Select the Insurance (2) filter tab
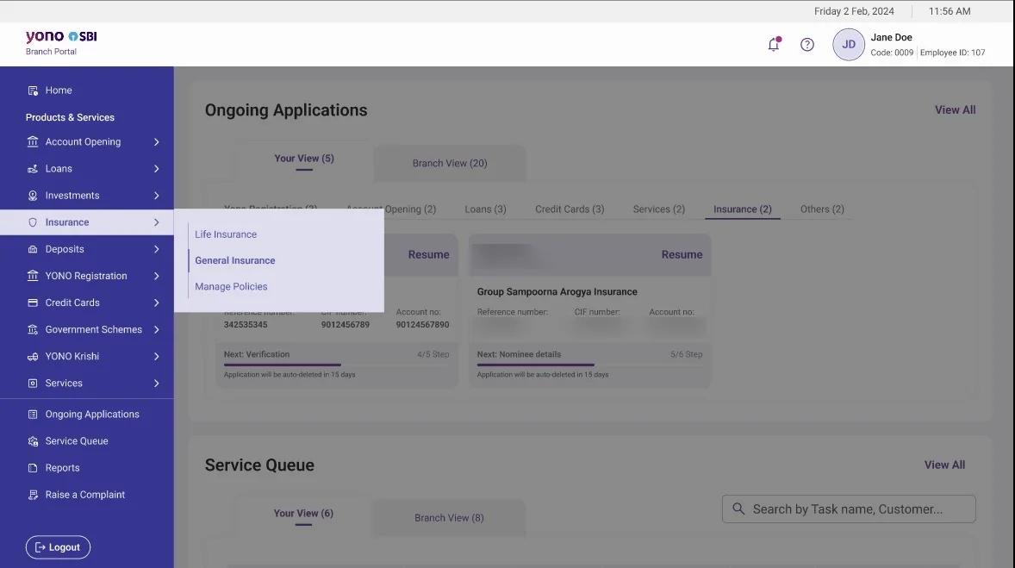Image resolution: width=1015 pixels, height=568 pixels. tap(743, 209)
